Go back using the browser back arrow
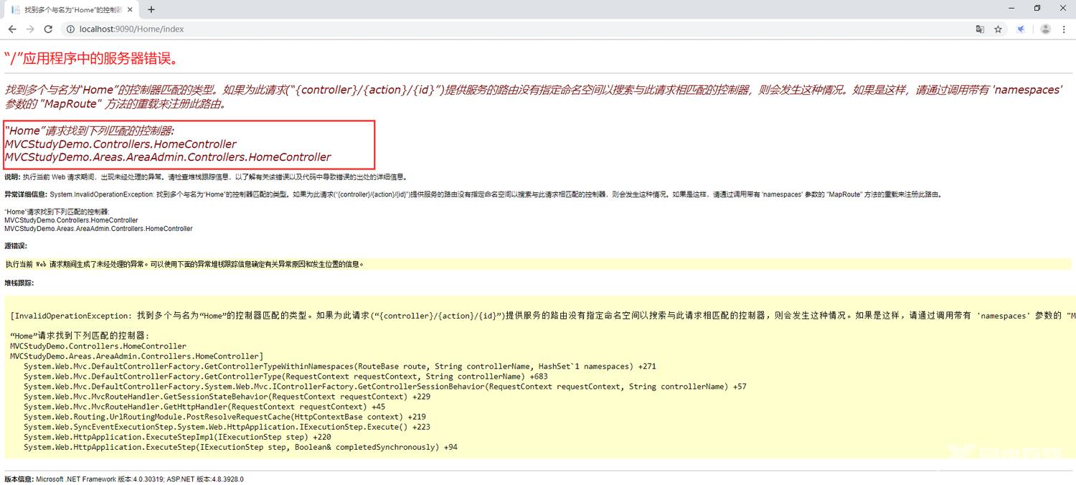 (x=12, y=29)
